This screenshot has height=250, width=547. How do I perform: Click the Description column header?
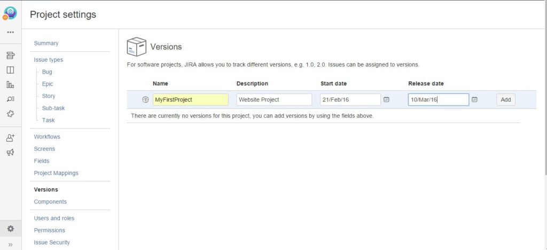click(252, 84)
